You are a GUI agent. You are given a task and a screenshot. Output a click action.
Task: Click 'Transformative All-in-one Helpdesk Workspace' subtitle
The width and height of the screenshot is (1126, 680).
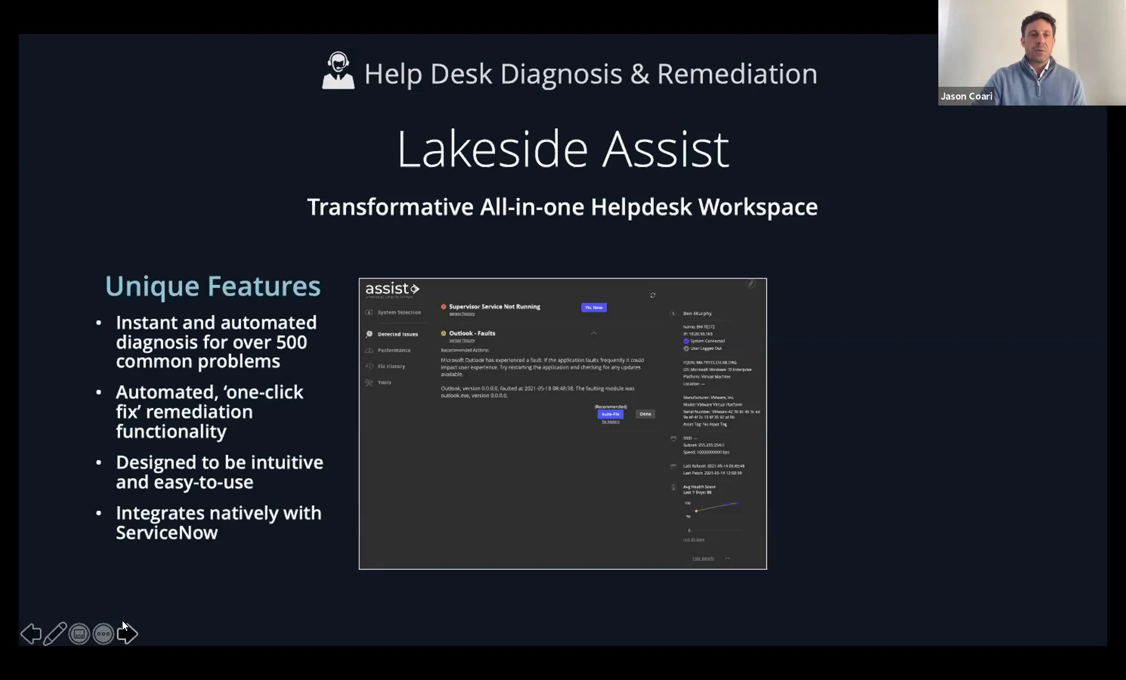coord(562,207)
